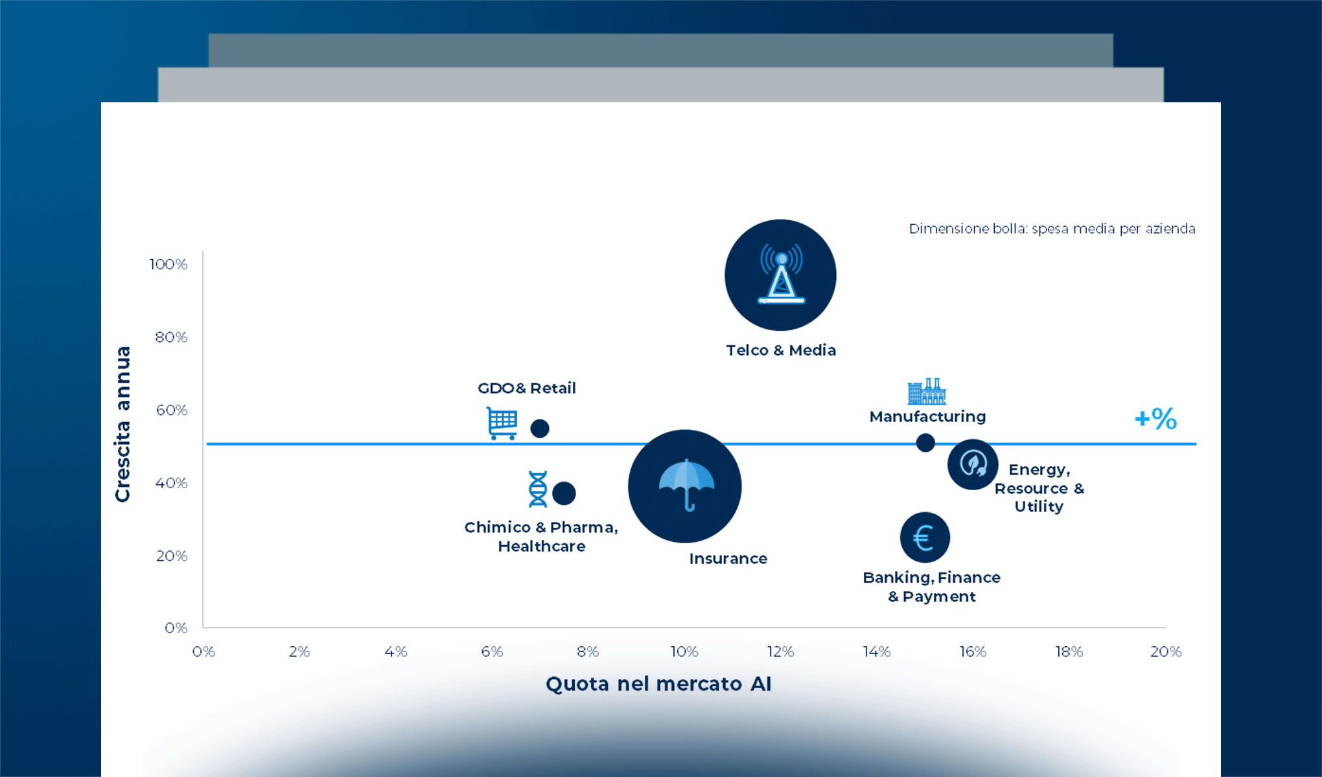Viewport: 1322px width, 777px height.
Task: Select the Telco & Media antenna icon
Action: click(x=780, y=275)
